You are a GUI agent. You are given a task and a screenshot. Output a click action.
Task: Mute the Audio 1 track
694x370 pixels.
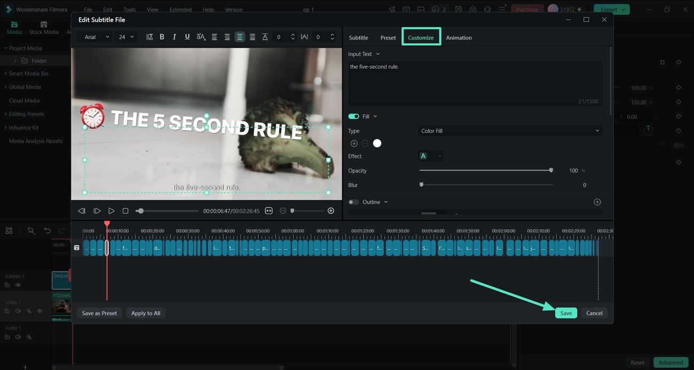point(18,337)
